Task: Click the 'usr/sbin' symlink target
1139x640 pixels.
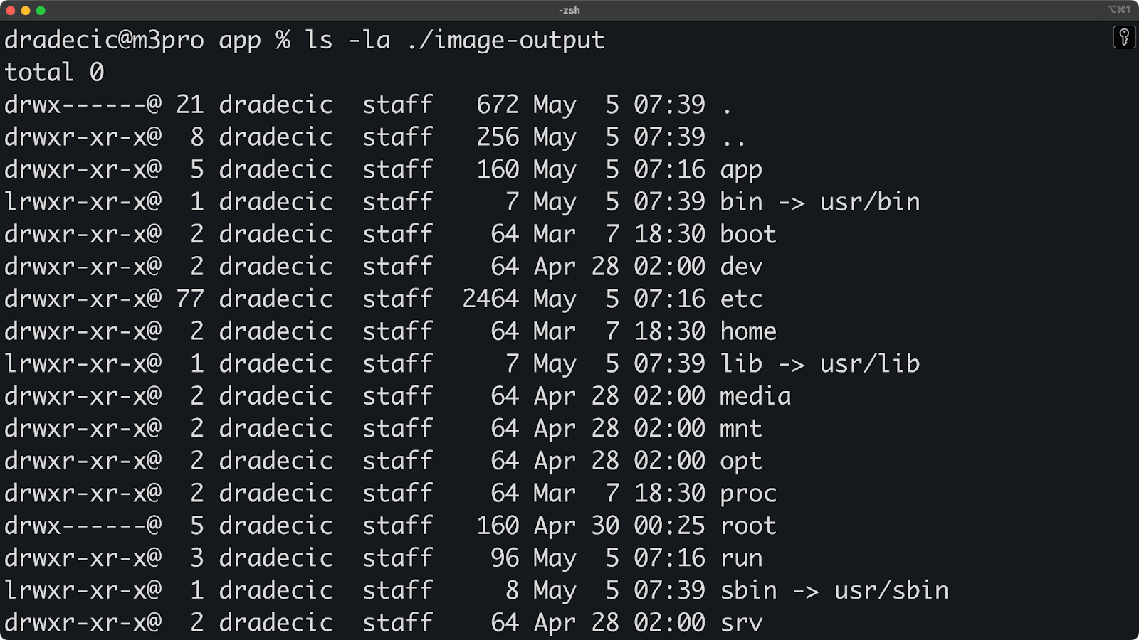Action: [891, 590]
